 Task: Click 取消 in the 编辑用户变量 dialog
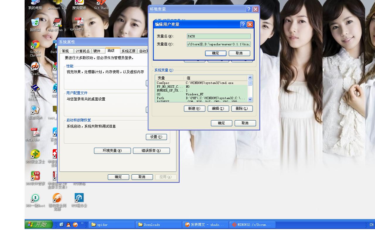click(x=239, y=53)
